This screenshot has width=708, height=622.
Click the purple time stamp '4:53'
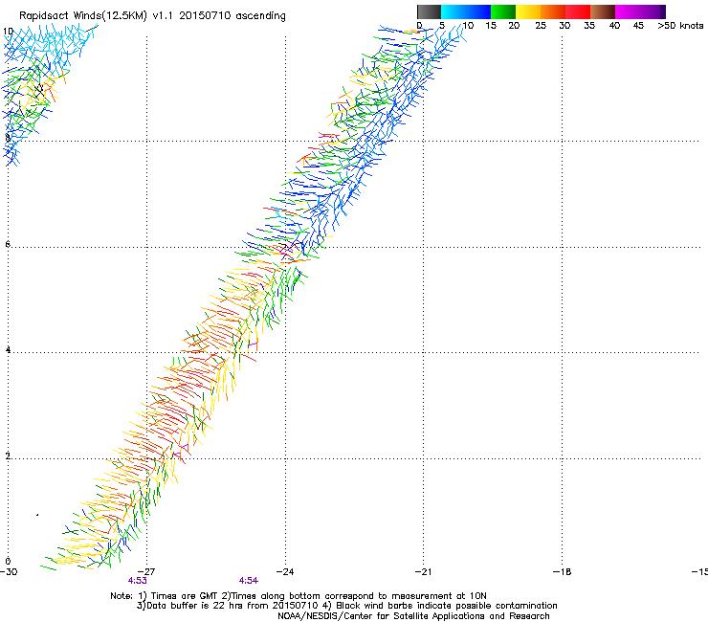pos(137,581)
